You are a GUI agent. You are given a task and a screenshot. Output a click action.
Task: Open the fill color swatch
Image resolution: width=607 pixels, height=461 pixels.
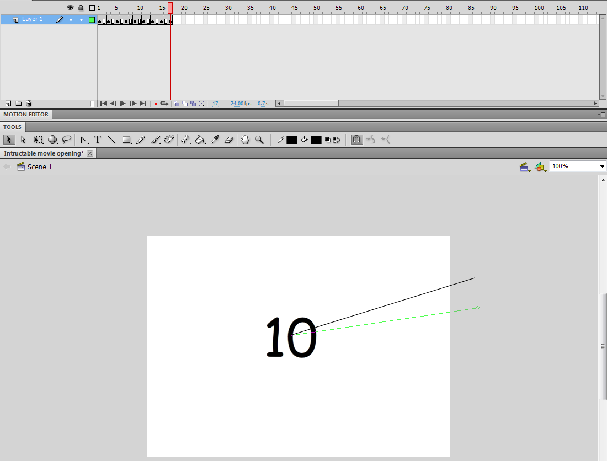316,140
